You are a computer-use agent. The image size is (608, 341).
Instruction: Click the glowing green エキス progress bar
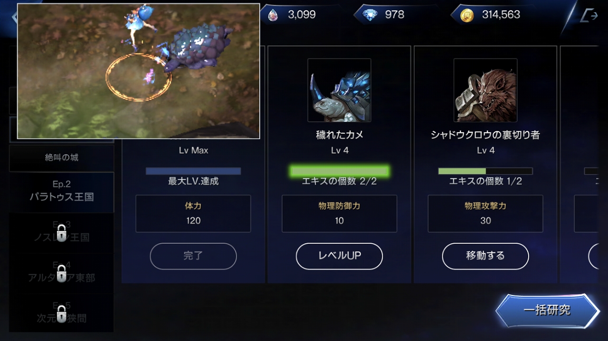coord(339,171)
